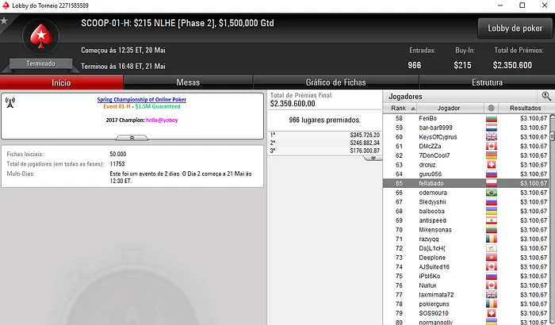Click the Cyprus flag beside Ds]L1cH{
This screenshot has width=555, height=325.
(x=492, y=248)
